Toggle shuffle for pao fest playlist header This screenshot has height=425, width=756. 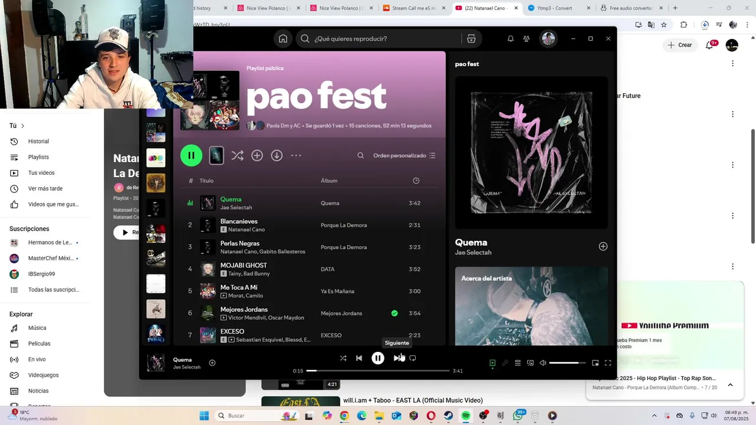237,156
